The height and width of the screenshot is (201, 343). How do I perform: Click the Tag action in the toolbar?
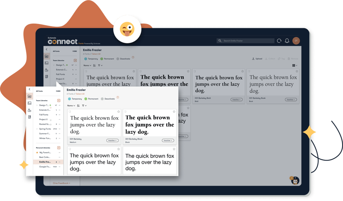tap(281, 59)
